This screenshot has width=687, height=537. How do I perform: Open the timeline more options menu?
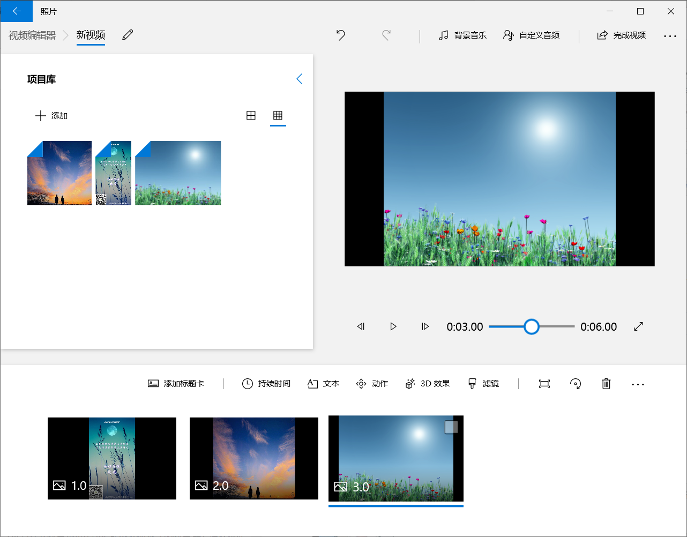click(638, 384)
